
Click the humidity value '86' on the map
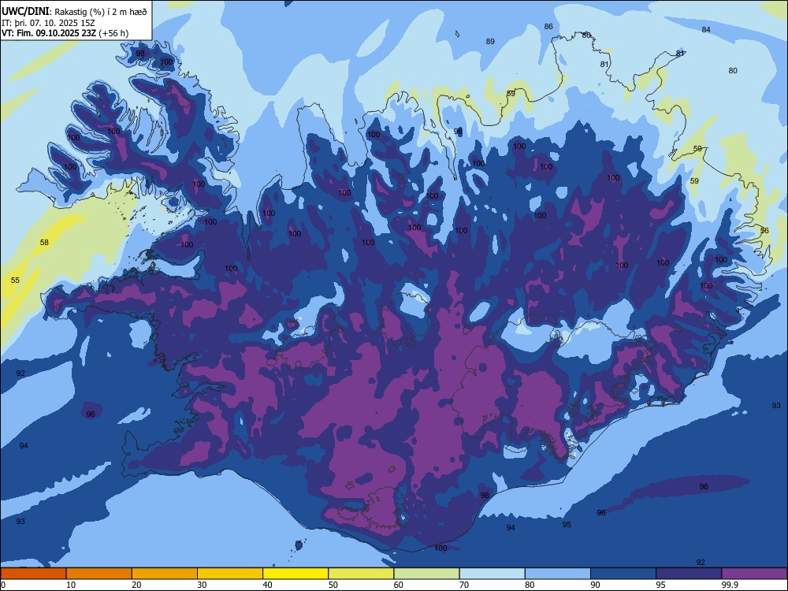pos(548,27)
